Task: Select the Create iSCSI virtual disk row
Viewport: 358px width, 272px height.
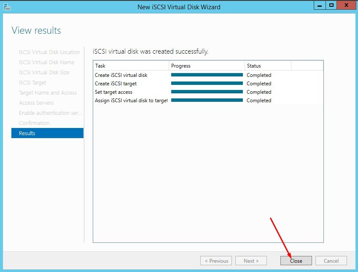Action: [x=121, y=75]
